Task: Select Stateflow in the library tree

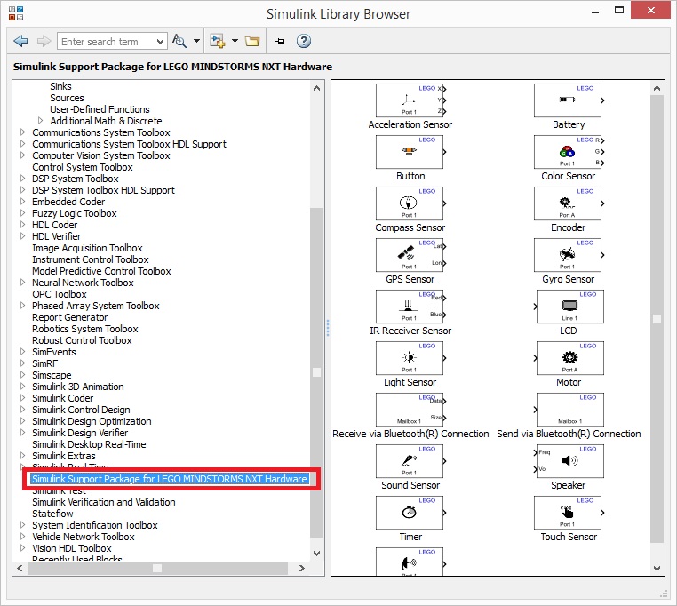Action: (52, 514)
